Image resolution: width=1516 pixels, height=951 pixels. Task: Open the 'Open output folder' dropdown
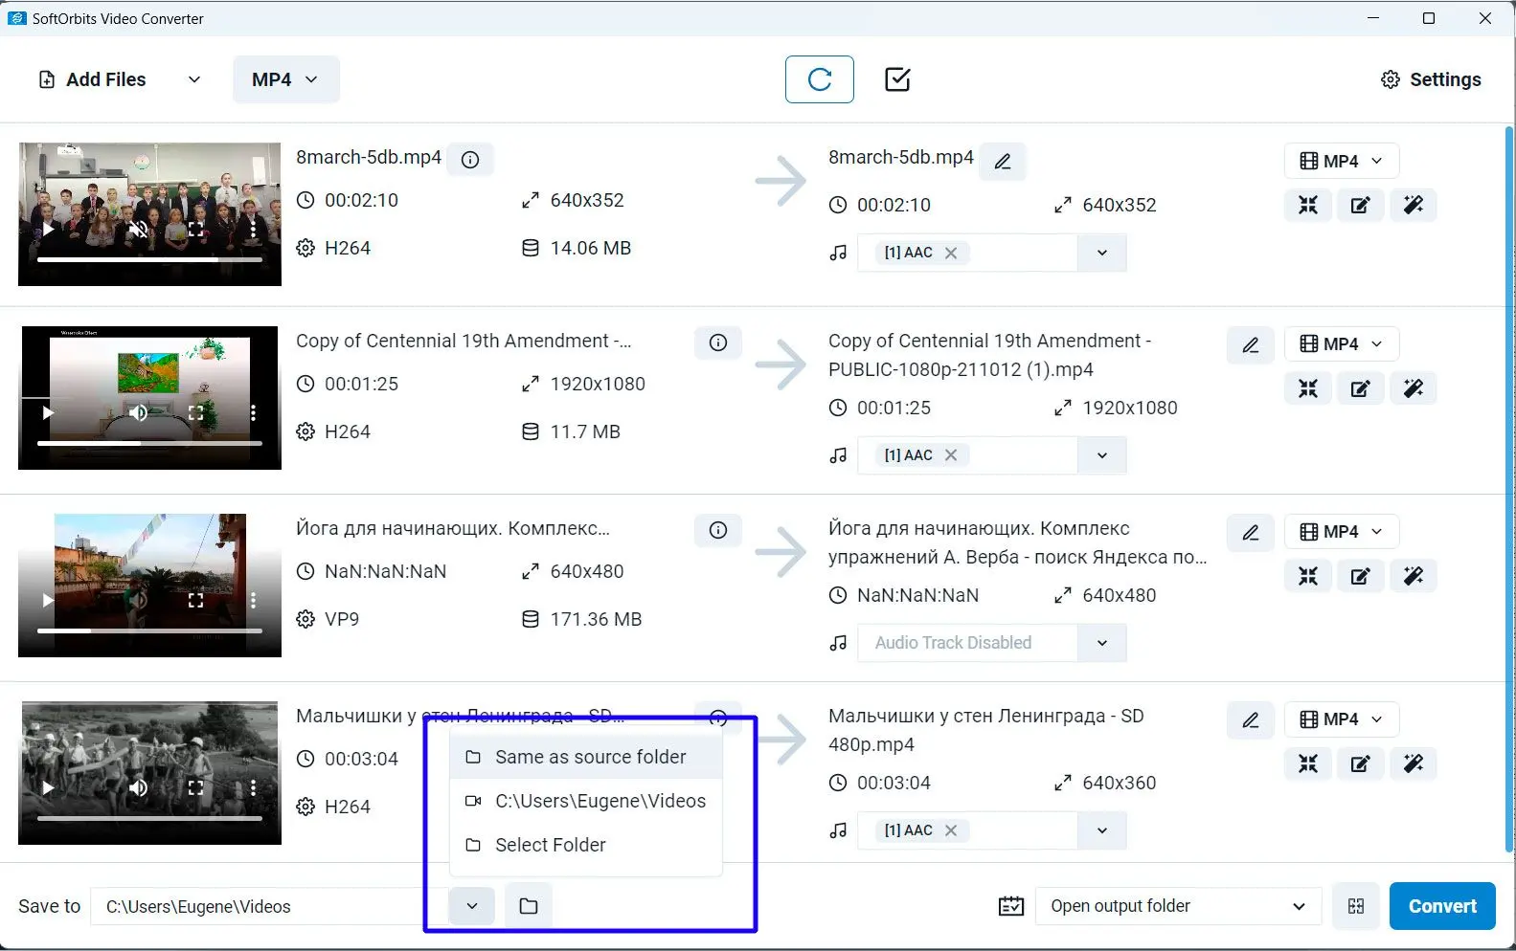[x=1178, y=906]
